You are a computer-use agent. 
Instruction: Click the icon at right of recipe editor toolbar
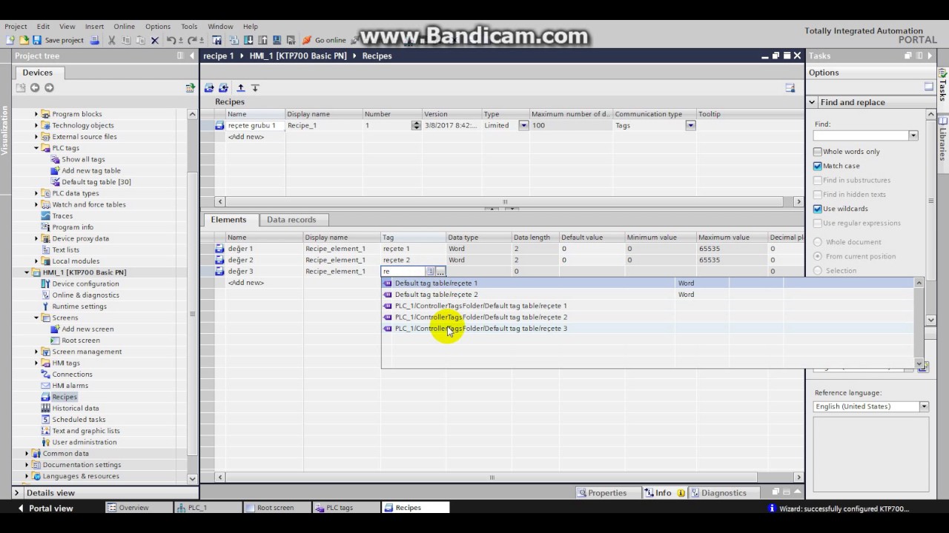(x=790, y=87)
